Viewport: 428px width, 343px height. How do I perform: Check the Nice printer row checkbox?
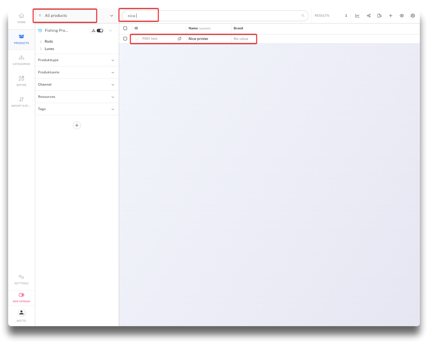click(125, 39)
